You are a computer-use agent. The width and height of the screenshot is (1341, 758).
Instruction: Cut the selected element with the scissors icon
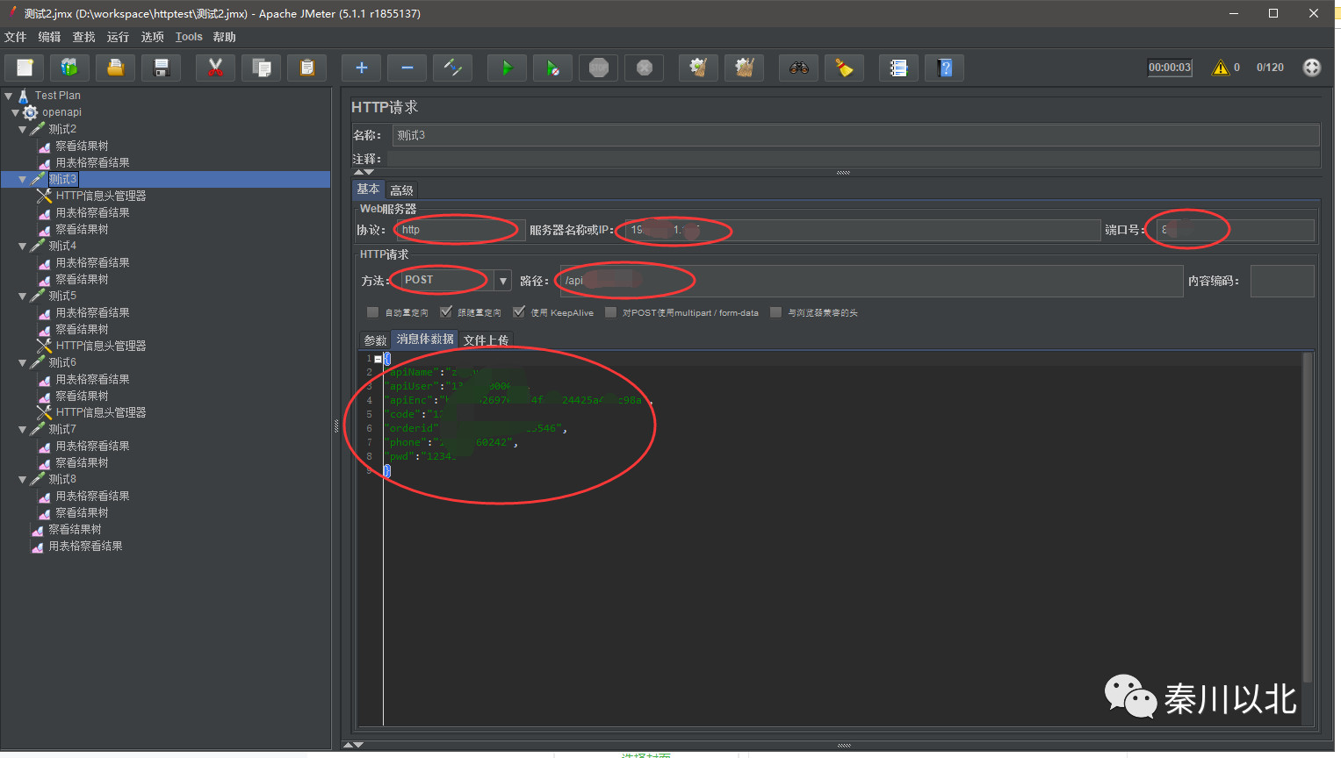tap(215, 68)
